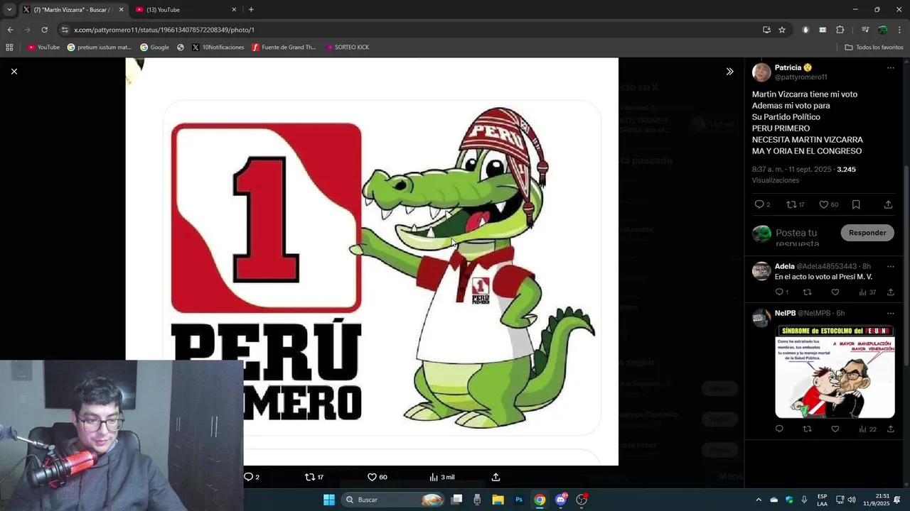Open the SORTEO KICK bookmark
The image size is (910, 511).
[347, 48]
